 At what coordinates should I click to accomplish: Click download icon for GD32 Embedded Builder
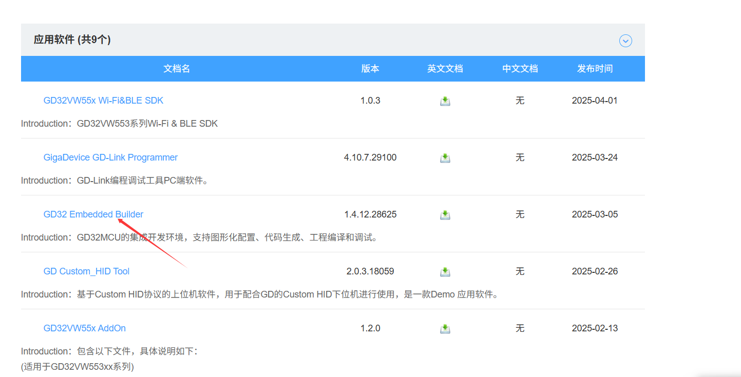point(445,215)
